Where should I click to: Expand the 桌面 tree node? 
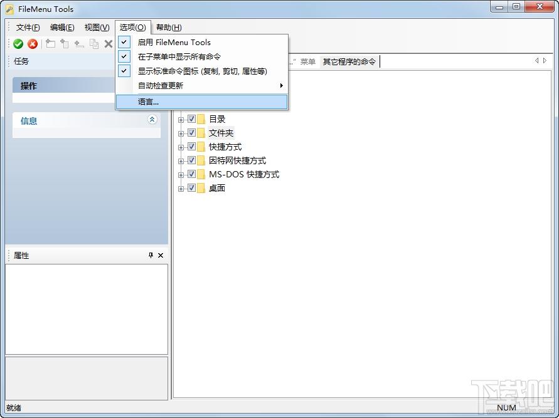click(x=181, y=189)
